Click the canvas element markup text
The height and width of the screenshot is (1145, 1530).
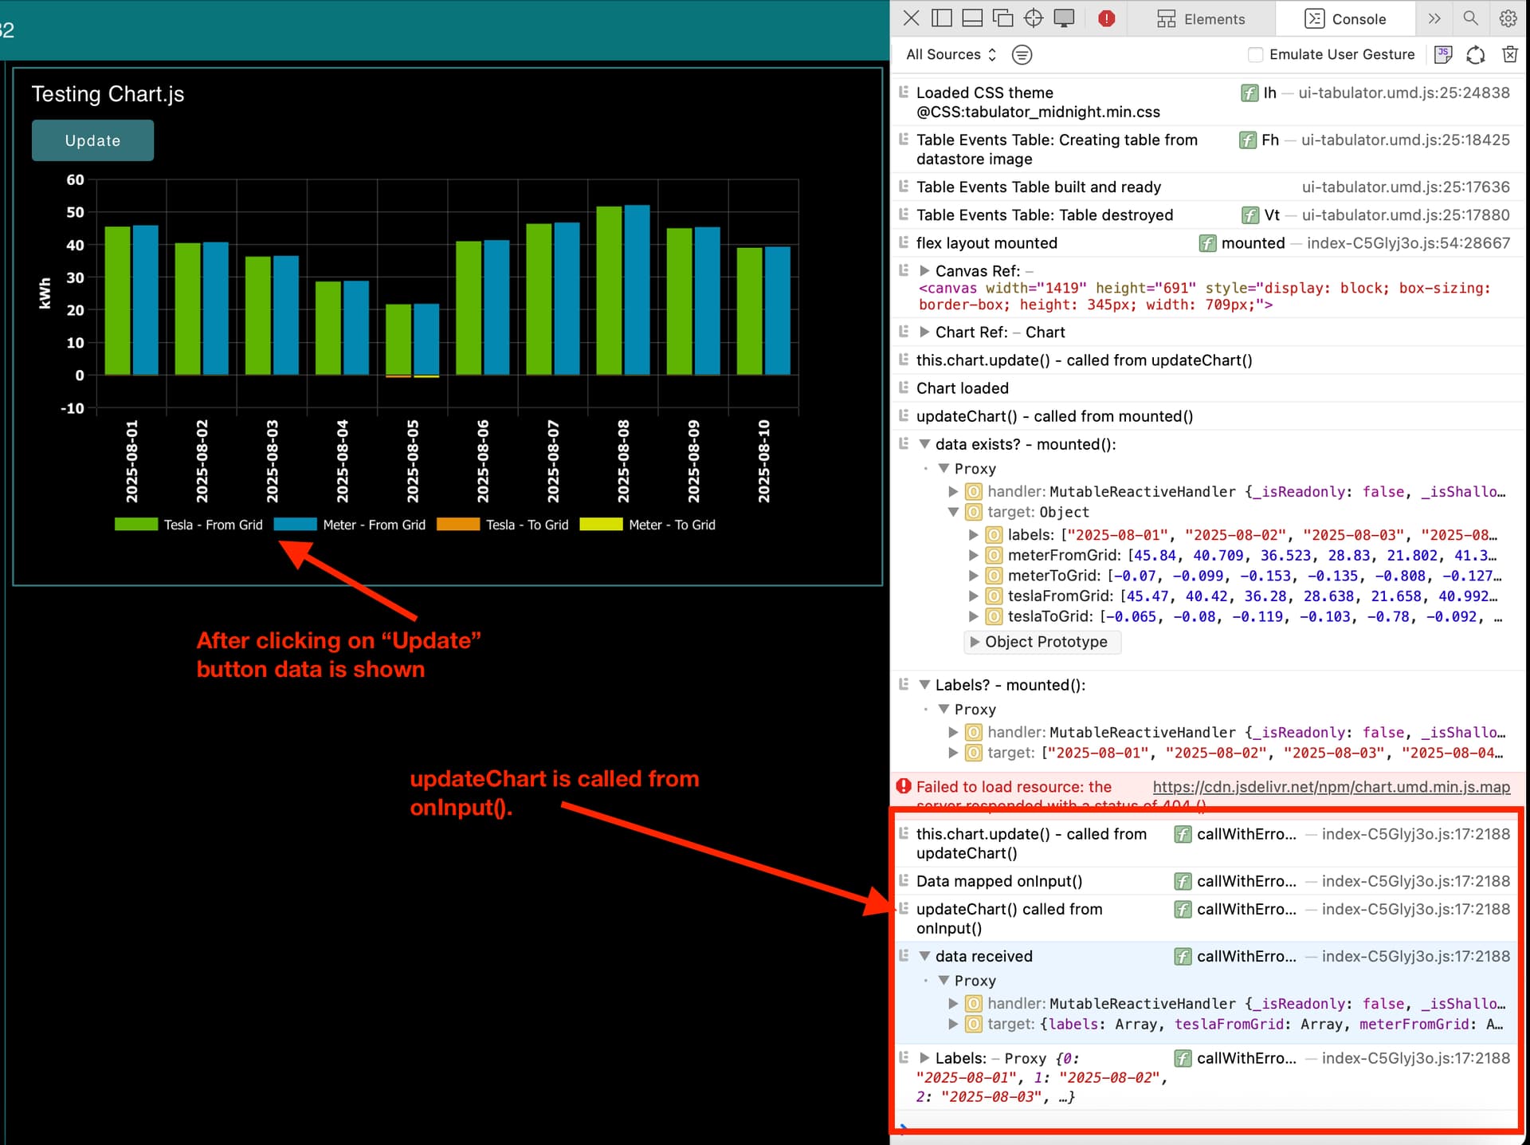[x=1204, y=297]
